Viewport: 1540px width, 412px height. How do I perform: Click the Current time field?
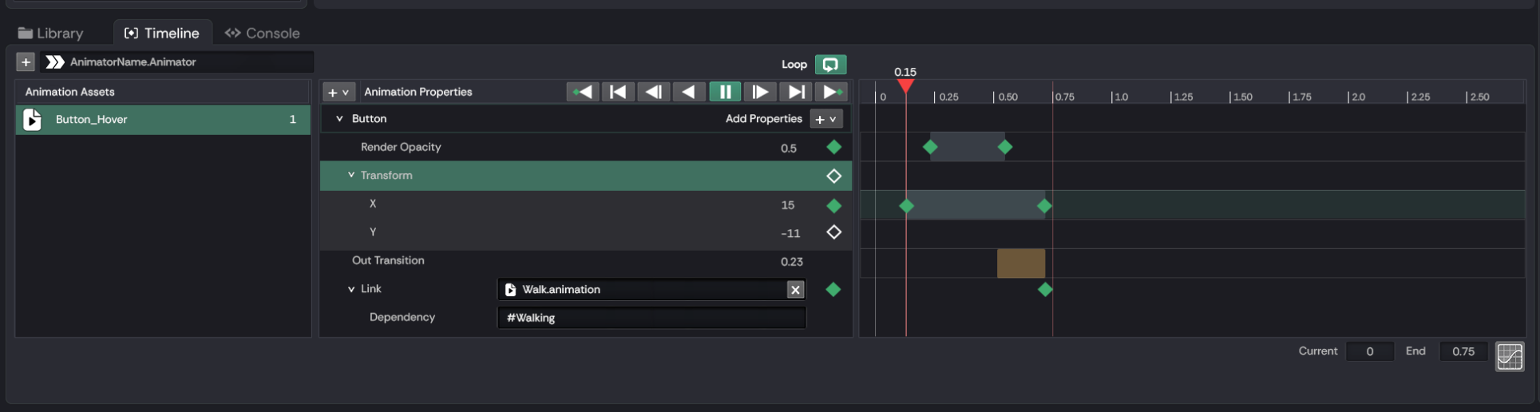(1369, 351)
